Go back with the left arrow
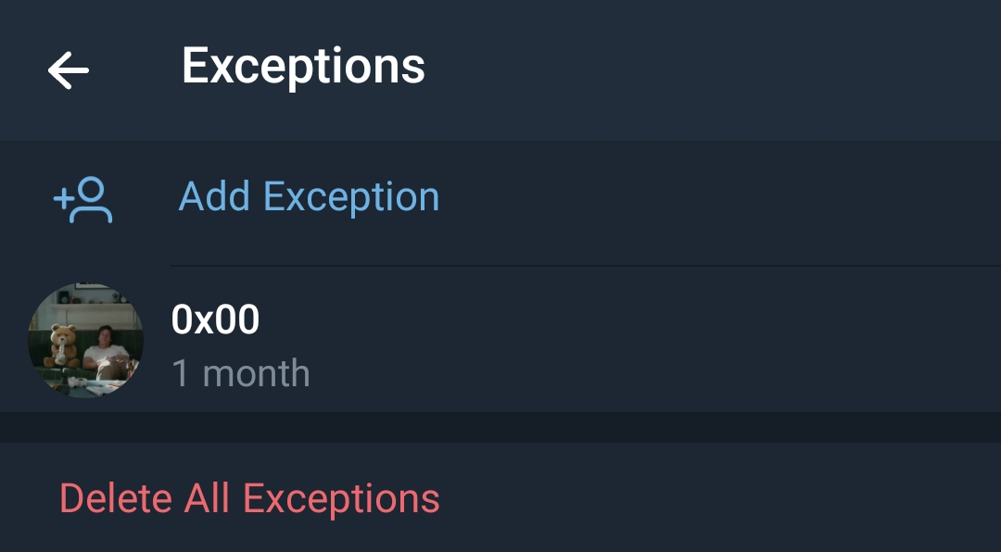Screen dimensions: 1001x552 click(69, 70)
